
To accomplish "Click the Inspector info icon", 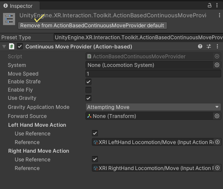I will click(x=6, y=6).
